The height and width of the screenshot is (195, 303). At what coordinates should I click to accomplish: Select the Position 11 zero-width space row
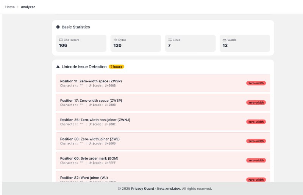(x=151, y=83)
